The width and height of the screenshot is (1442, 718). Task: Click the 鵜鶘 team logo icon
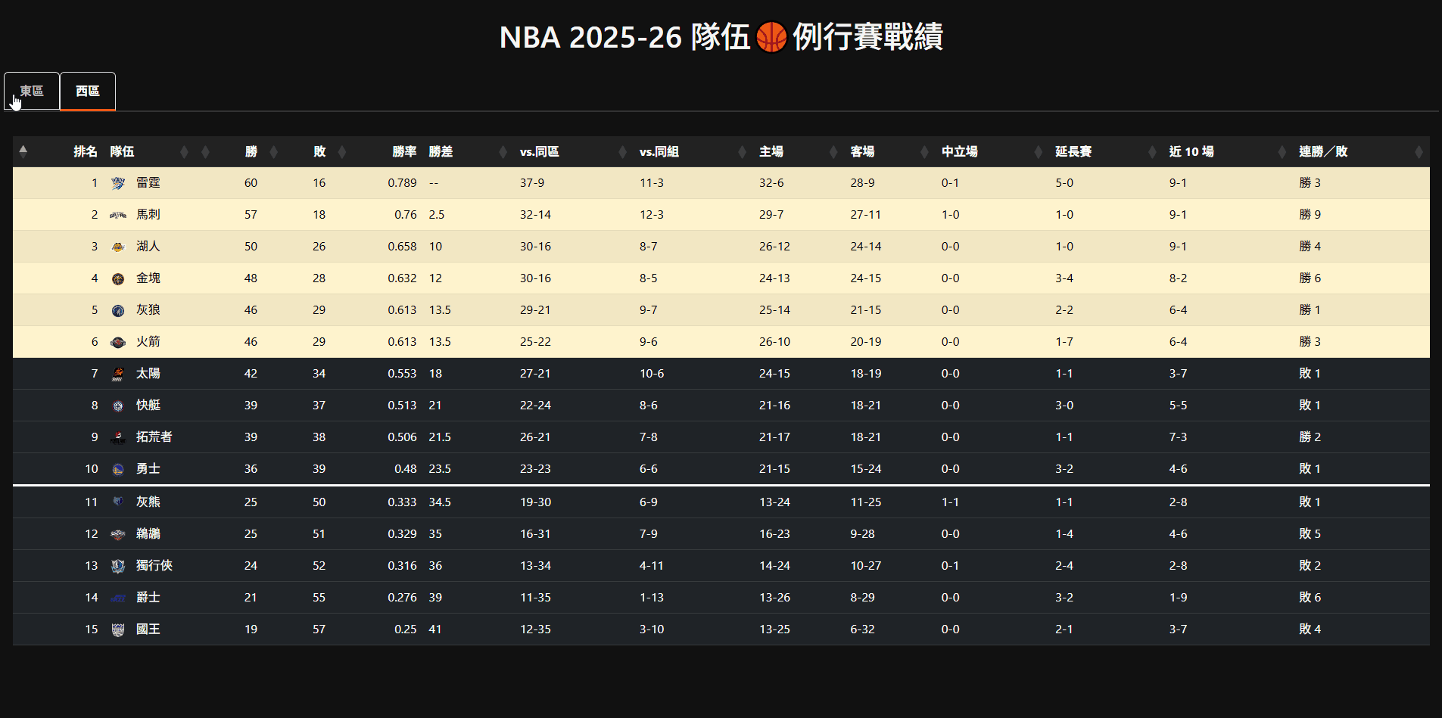click(x=118, y=534)
